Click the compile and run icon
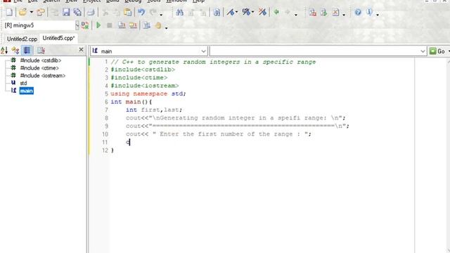 (133, 25)
